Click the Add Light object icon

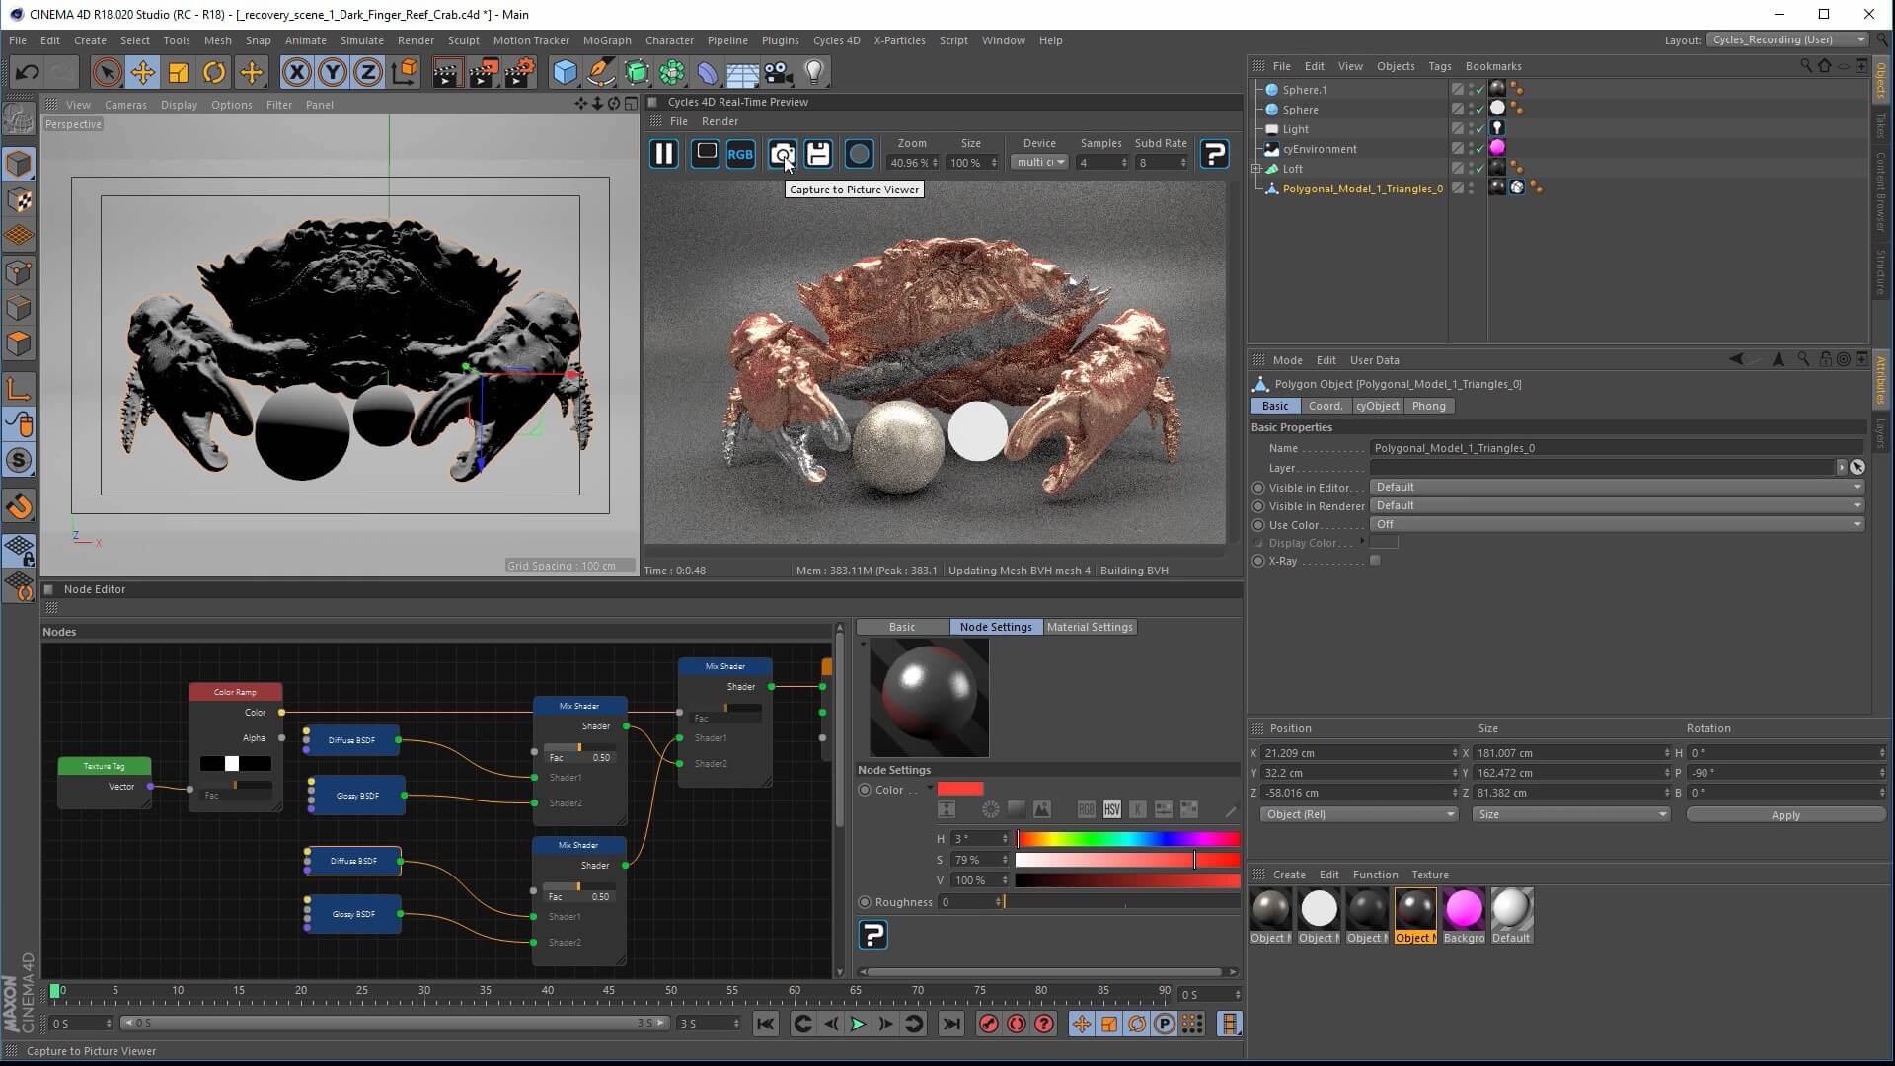814,72
